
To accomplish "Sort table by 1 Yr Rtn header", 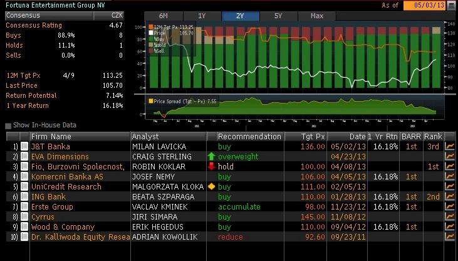I will point(383,136).
